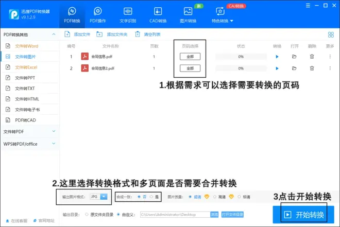Select 文件转电子书 in sidebar
Viewport: 340px width, 227px height.
point(30,110)
